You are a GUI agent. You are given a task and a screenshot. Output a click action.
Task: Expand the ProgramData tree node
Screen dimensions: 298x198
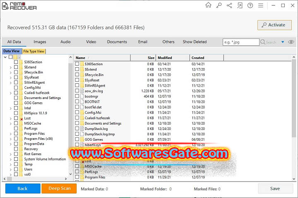[x=11, y=144]
